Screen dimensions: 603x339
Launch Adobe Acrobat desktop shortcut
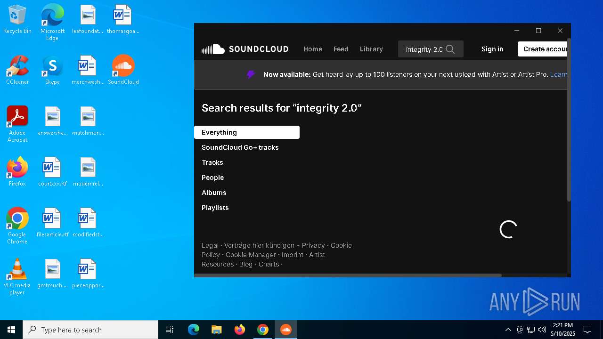click(17, 124)
